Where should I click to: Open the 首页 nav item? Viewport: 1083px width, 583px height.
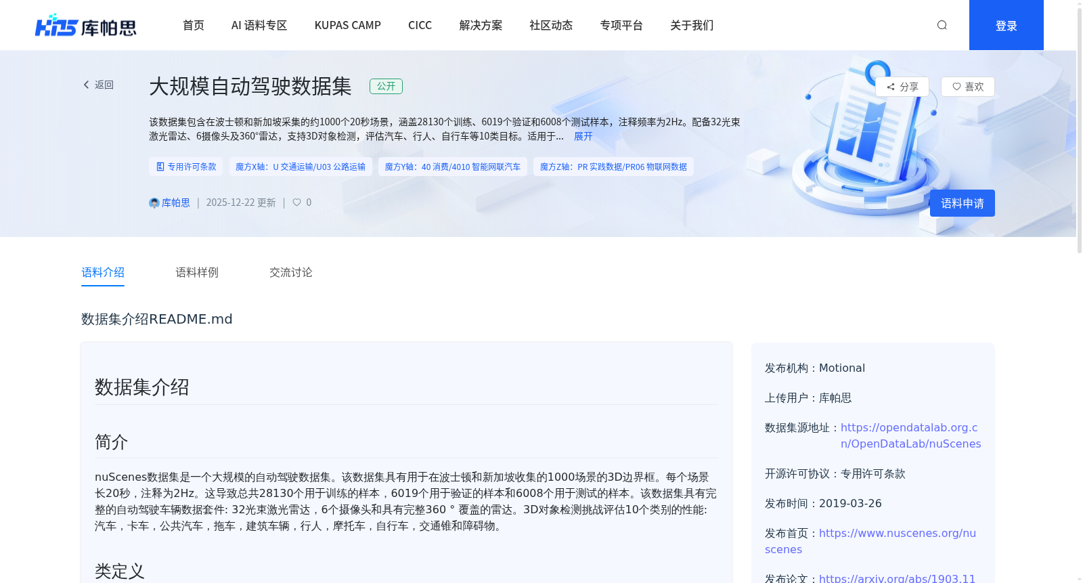pyautogui.click(x=194, y=25)
